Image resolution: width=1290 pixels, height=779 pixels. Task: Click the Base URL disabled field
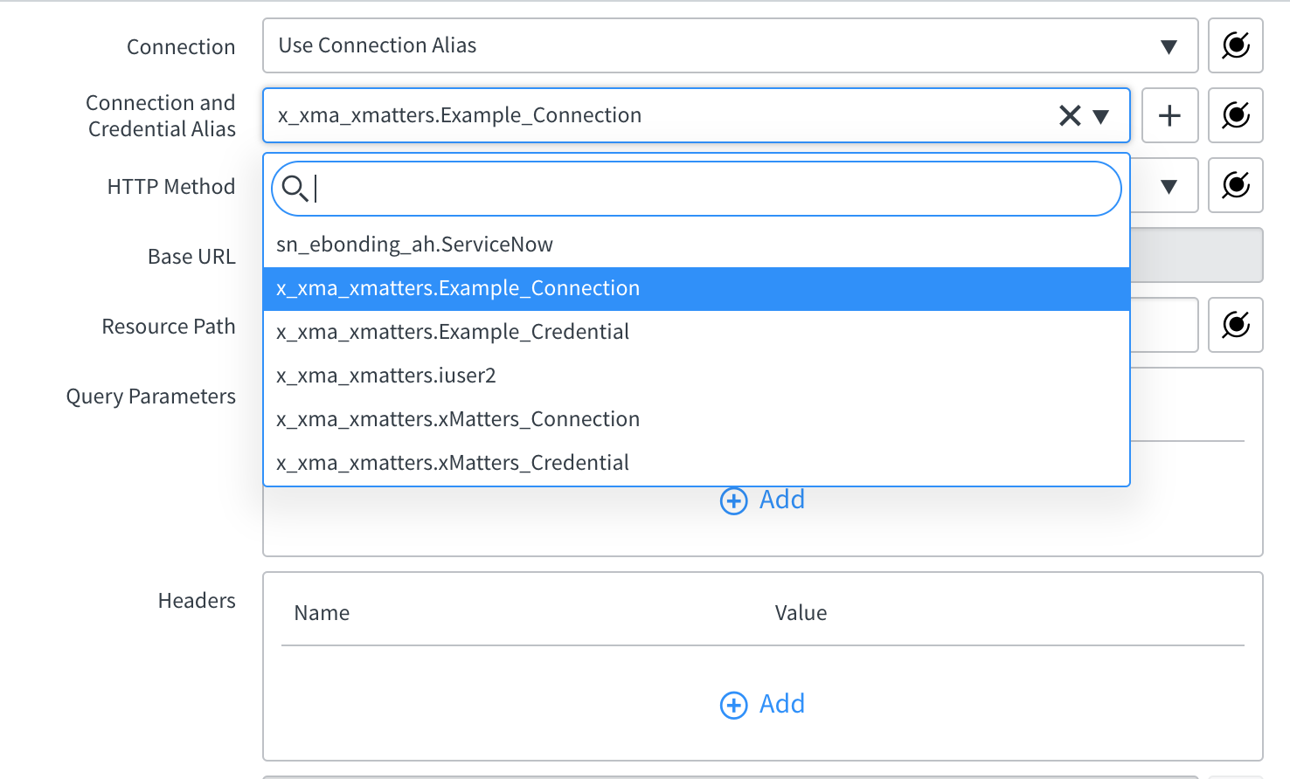(x=1196, y=255)
